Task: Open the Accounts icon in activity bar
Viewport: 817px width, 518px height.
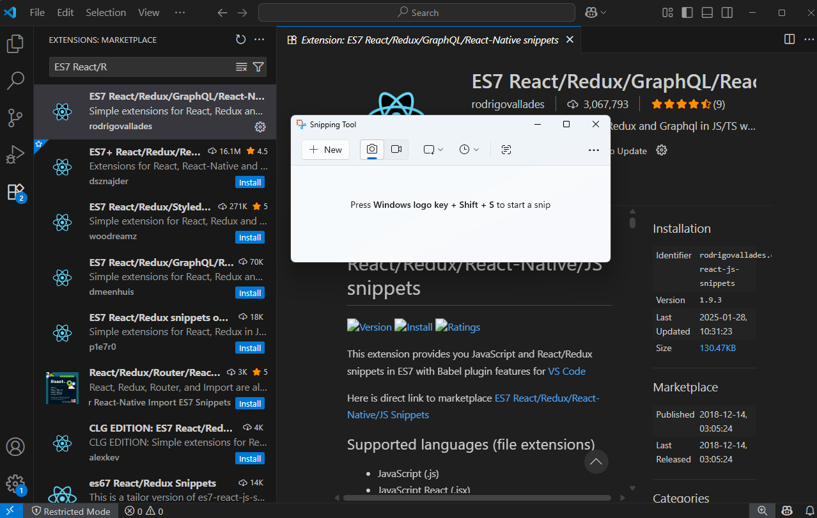Action: click(15, 446)
